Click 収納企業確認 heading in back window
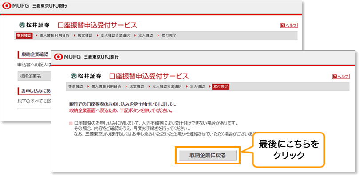 click(35, 55)
